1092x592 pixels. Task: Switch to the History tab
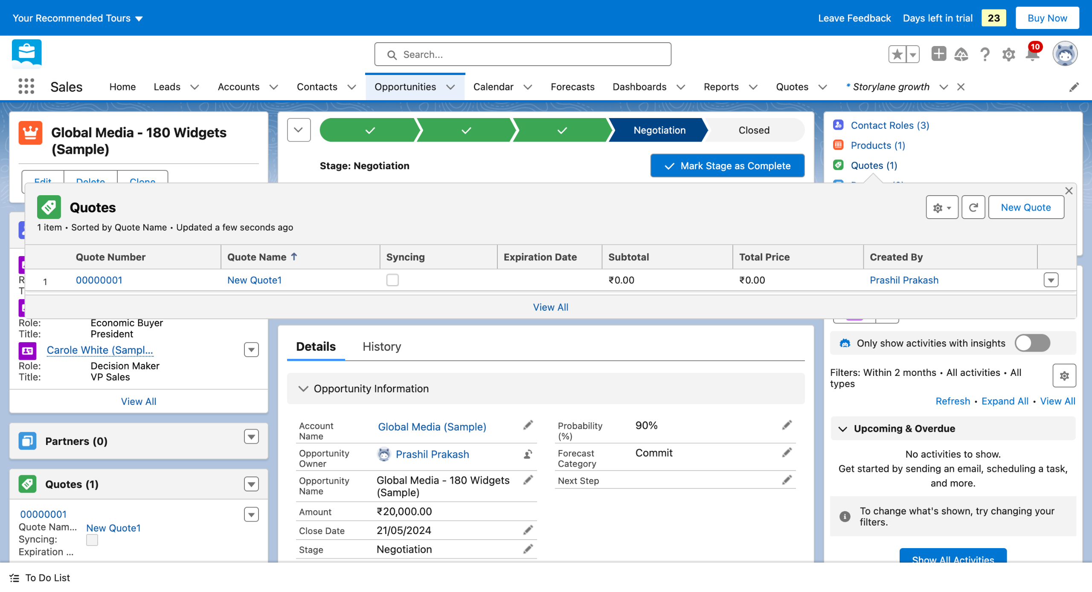coord(382,347)
